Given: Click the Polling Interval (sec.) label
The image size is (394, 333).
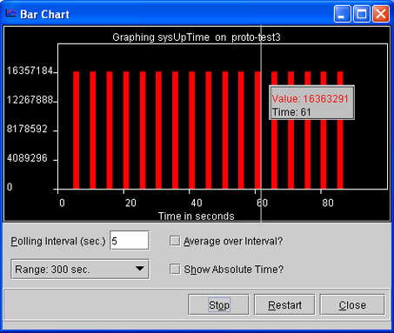Looking at the screenshot, I should tap(58, 241).
